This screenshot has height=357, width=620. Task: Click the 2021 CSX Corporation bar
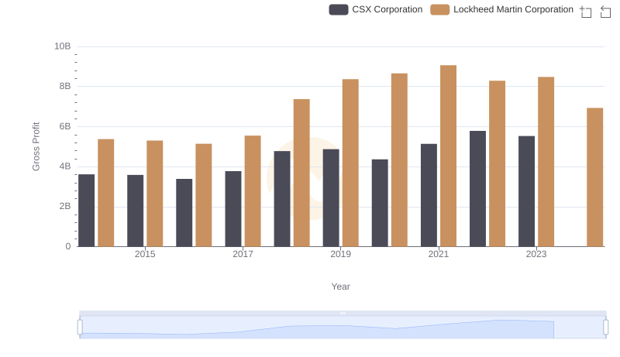pyautogui.click(x=429, y=195)
